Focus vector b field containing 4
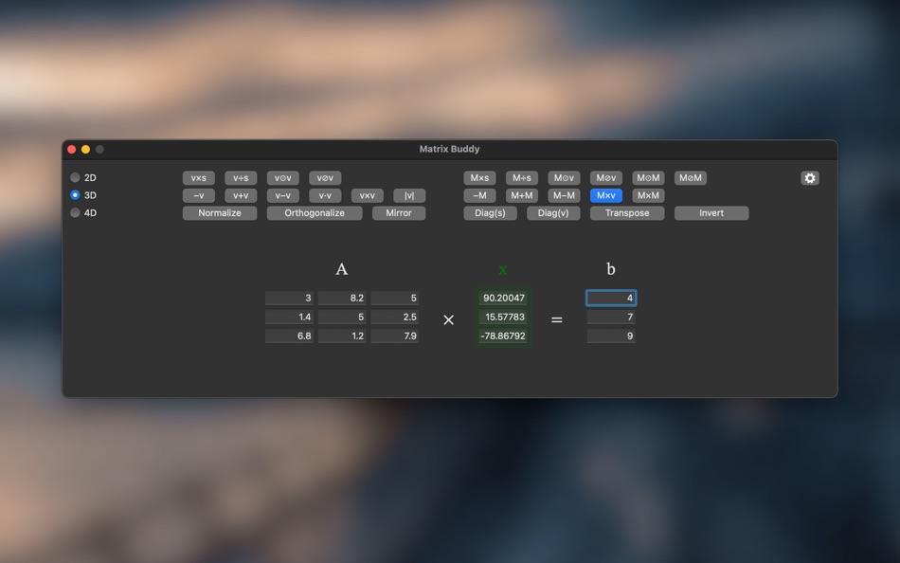This screenshot has width=900, height=563. (x=611, y=299)
